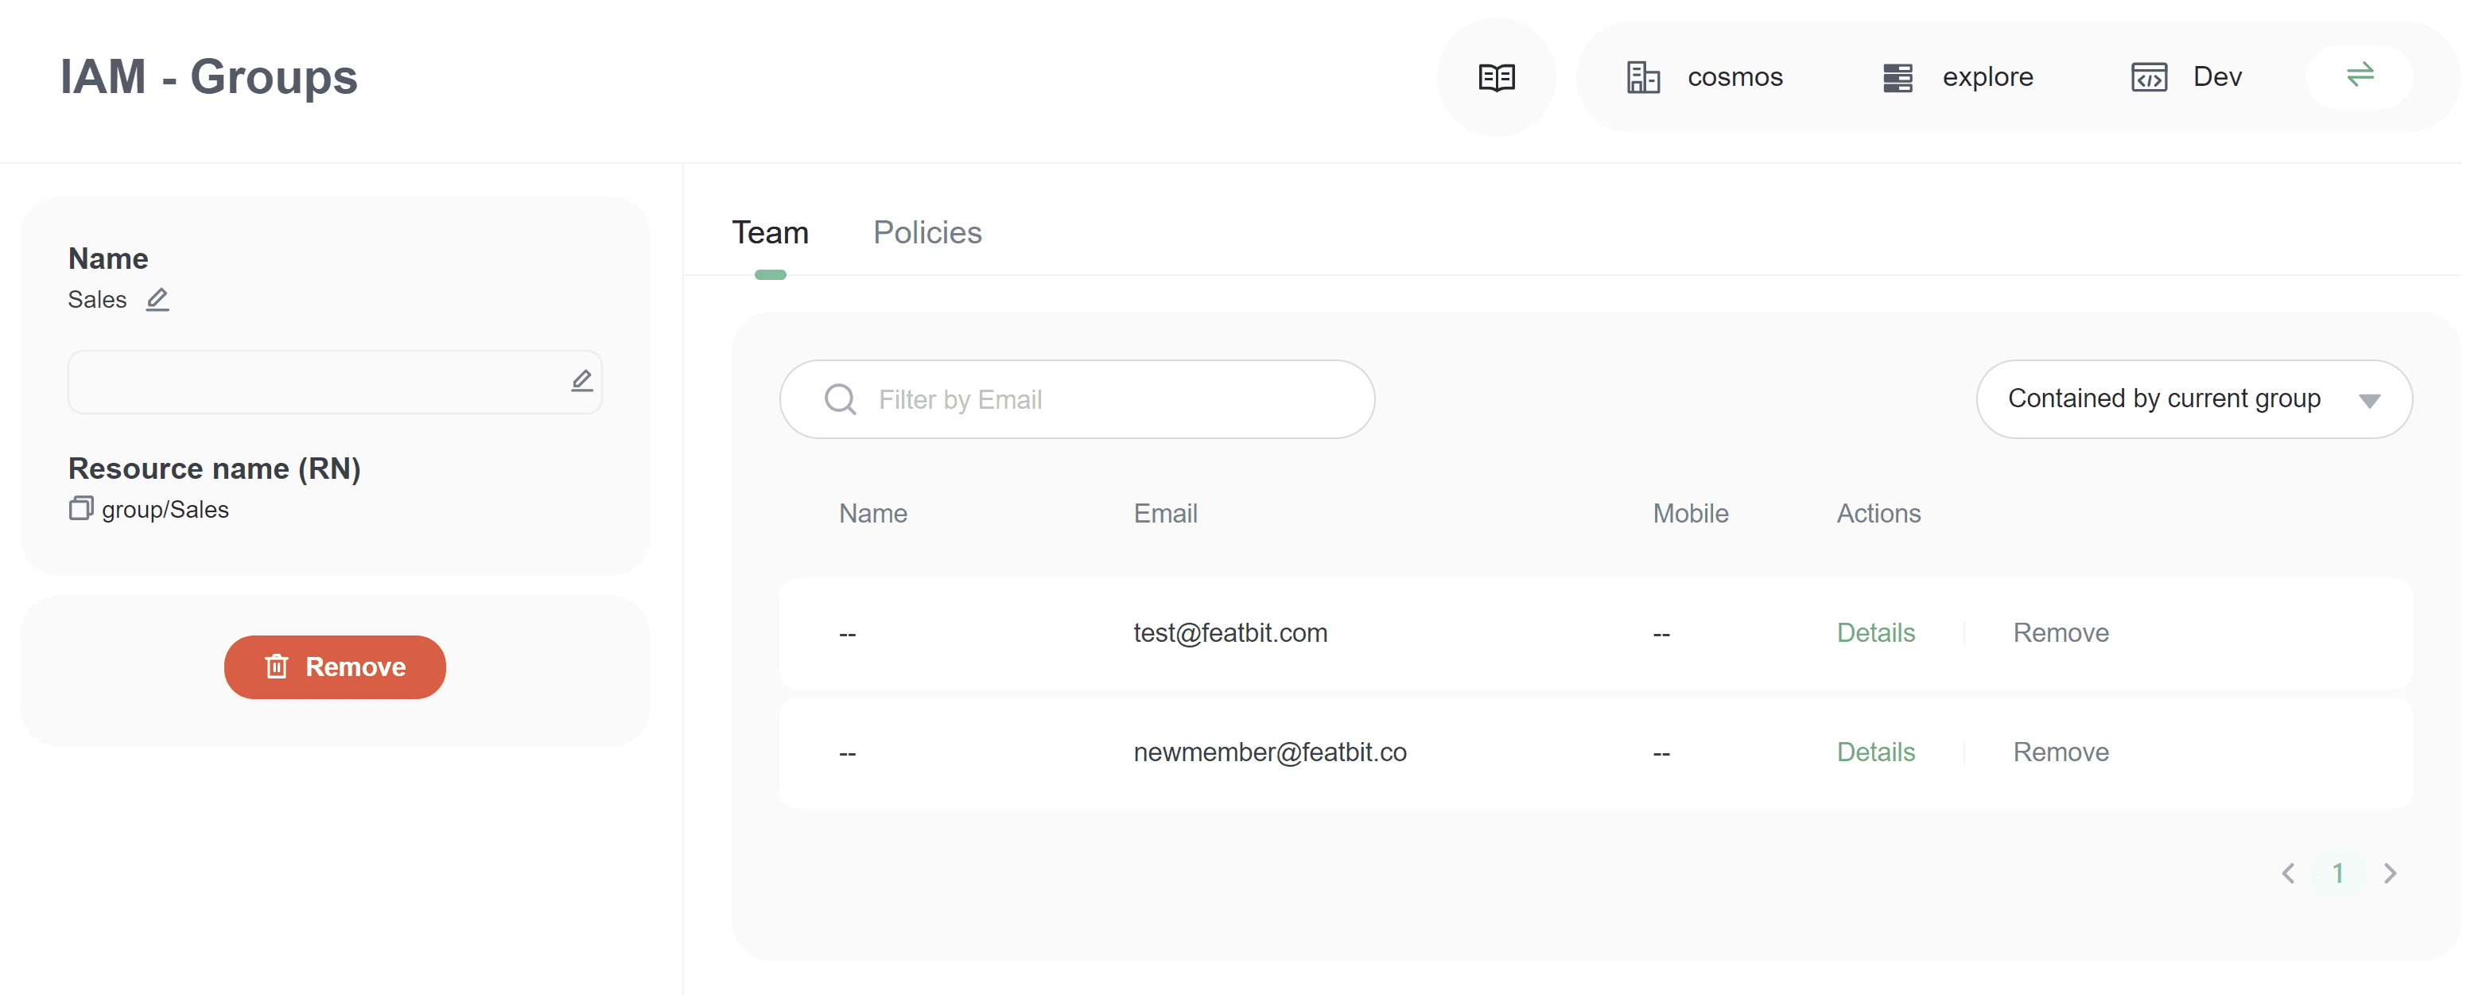The height and width of the screenshot is (995, 2490).
Task: Click the description box edit pencil icon
Action: pos(581,381)
